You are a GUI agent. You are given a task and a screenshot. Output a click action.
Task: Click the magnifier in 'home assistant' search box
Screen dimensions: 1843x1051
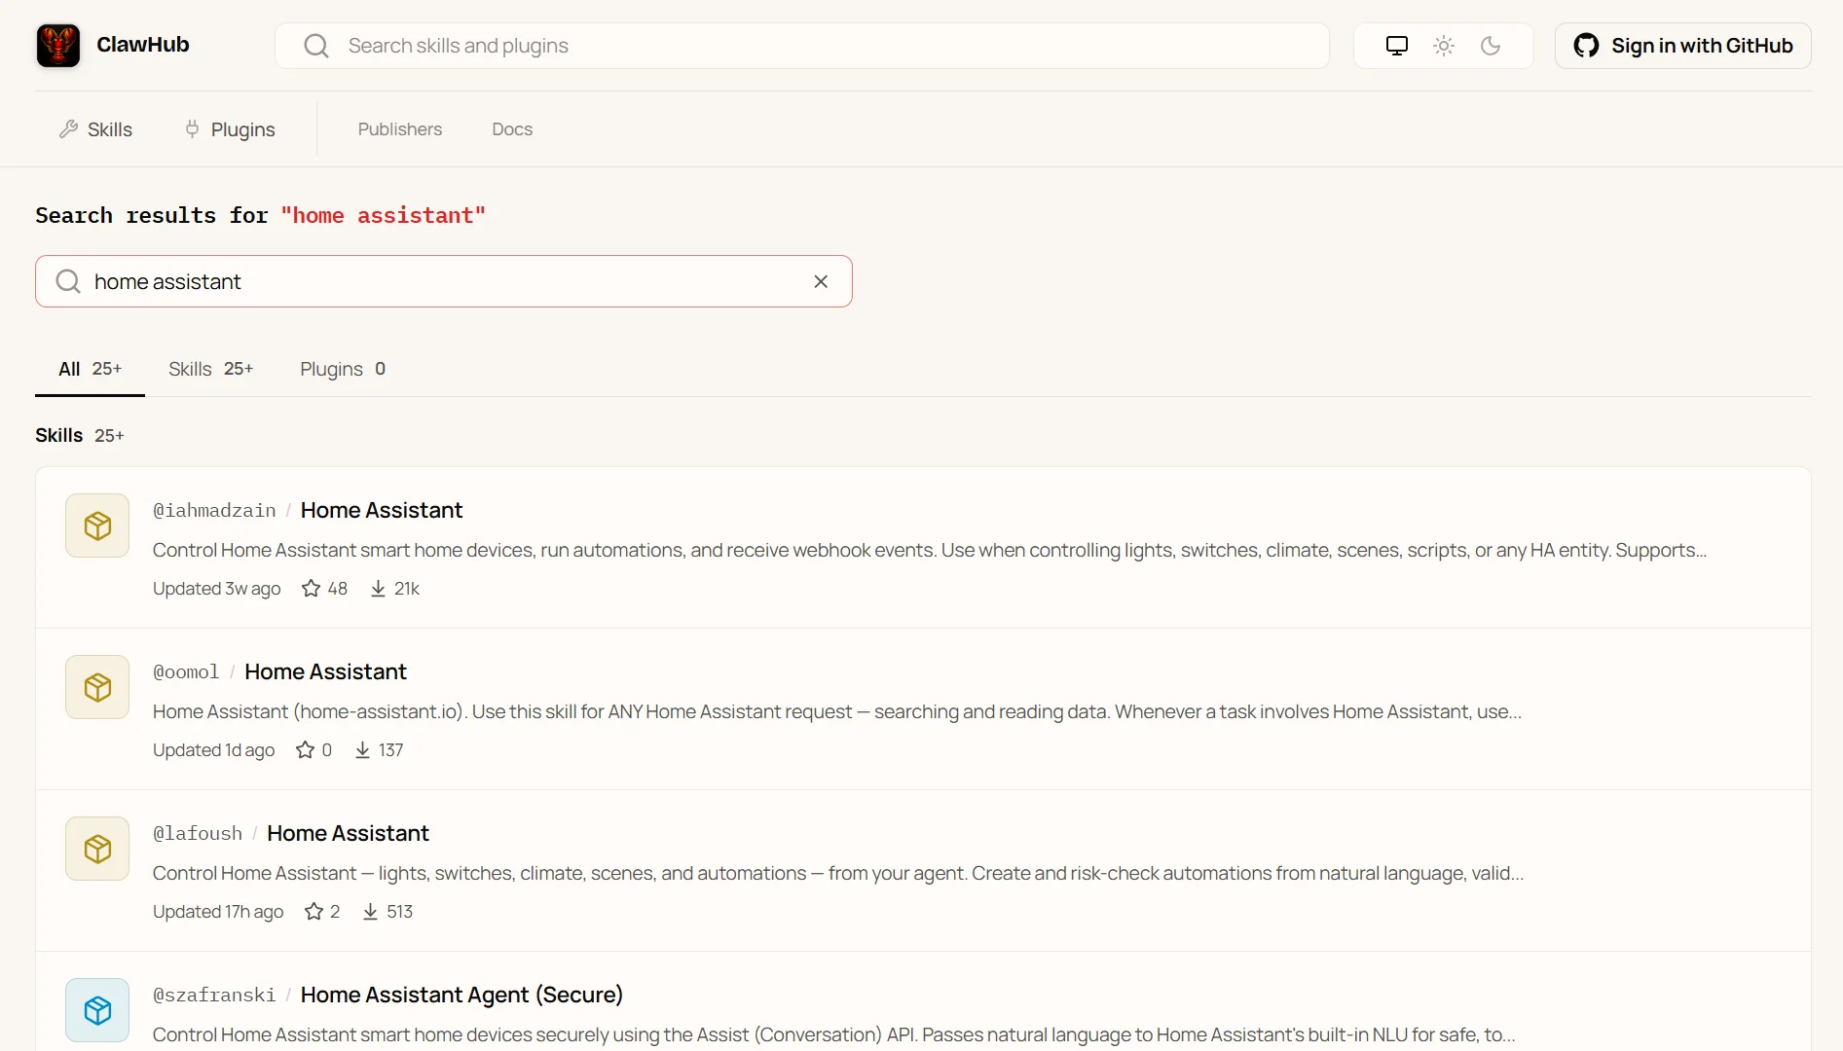(x=68, y=281)
